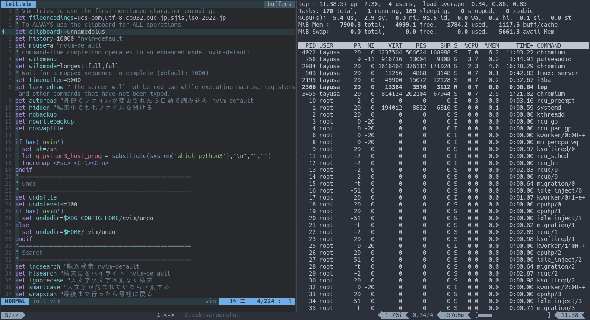Place cursor on set wildmode=longest:full,full line
The height and width of the screenshot is (320, 590).
point(67,66)
